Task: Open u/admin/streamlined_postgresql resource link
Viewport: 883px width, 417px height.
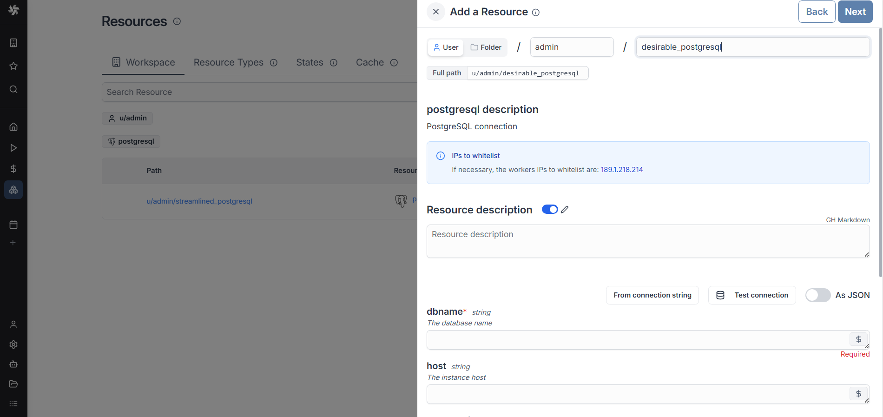Action: click(199, 201)
